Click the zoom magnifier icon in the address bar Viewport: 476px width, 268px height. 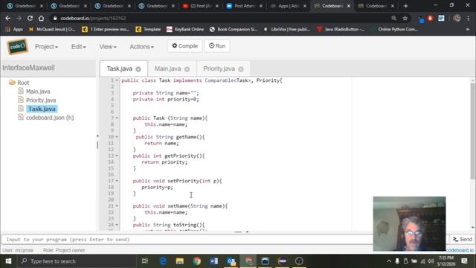[x=393, y=18]
